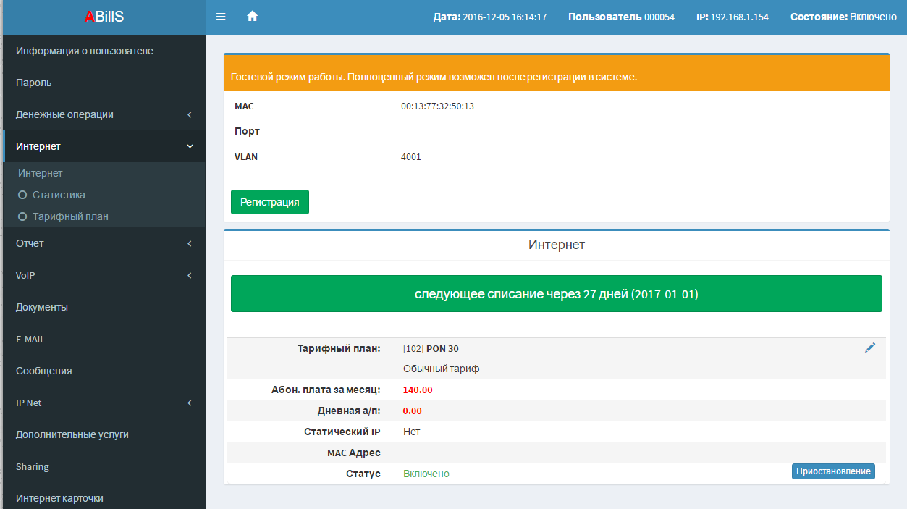This screenshot has height=509, width=907.
Task: Select Статистика circle item in sidebar
Action: (58, 195)
